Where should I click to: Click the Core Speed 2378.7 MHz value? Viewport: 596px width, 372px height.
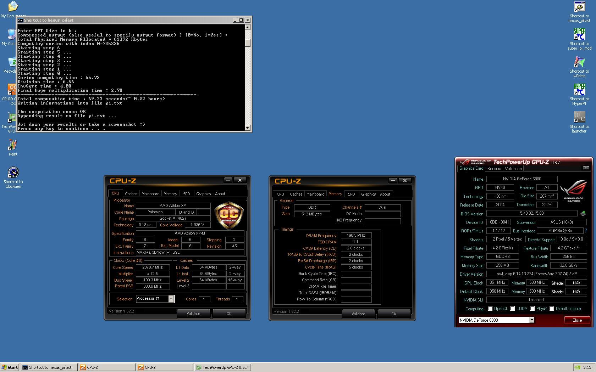point(153,267)
